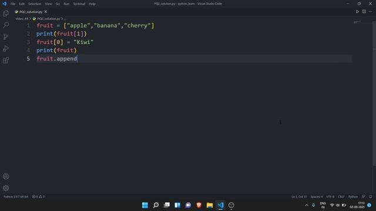
Task: Open the Accounts menu icon
Action: pyautogui.click(x=6, y=176)
